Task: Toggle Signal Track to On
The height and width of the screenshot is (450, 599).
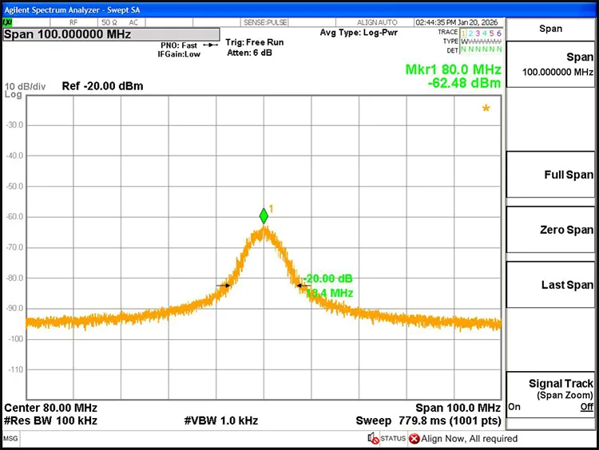Action: [x=514, y=407]
